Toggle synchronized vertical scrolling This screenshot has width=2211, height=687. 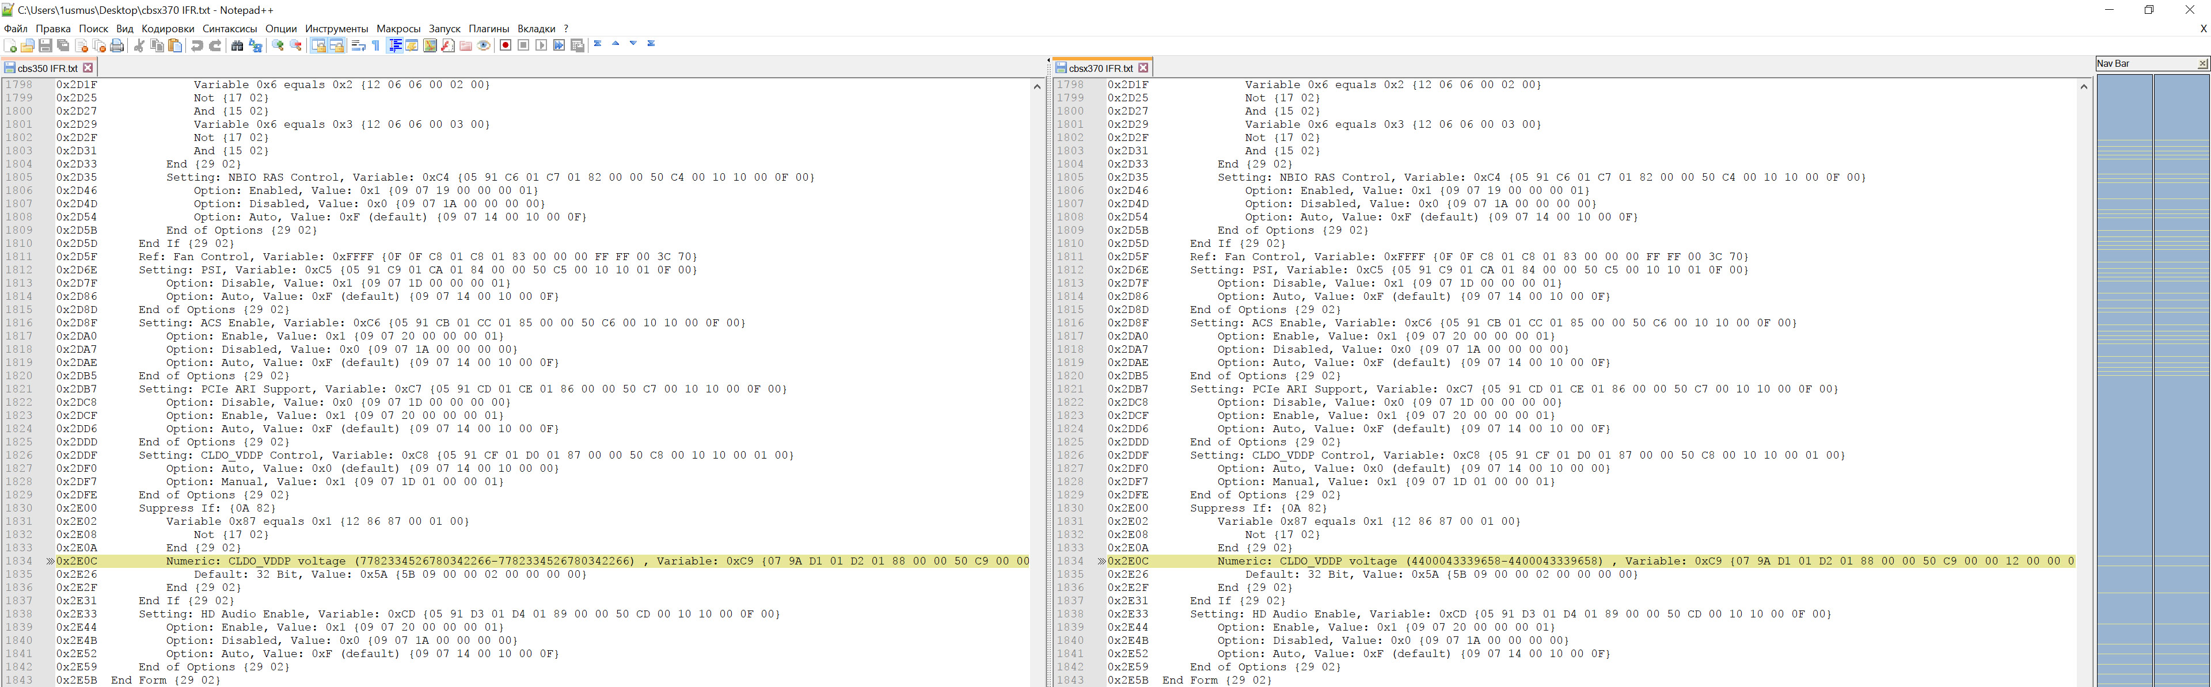(x=318, y=45)
